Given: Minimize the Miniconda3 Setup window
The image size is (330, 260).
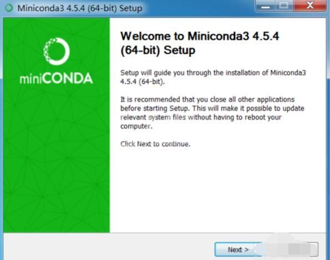Looking at the screenshot, I should 265,6.
